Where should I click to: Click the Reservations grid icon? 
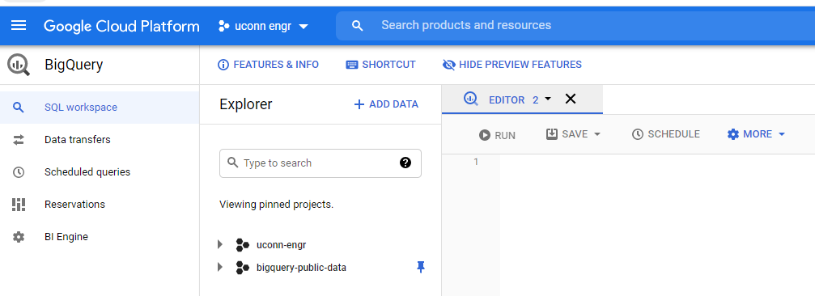pyautogui.click(x=19, y=204)
